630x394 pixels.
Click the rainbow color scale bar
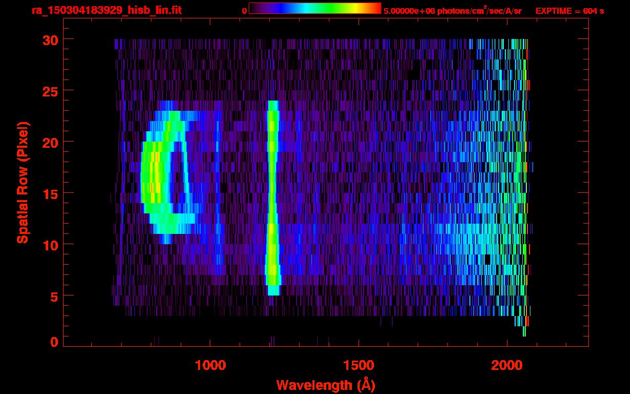click(315, 9)
